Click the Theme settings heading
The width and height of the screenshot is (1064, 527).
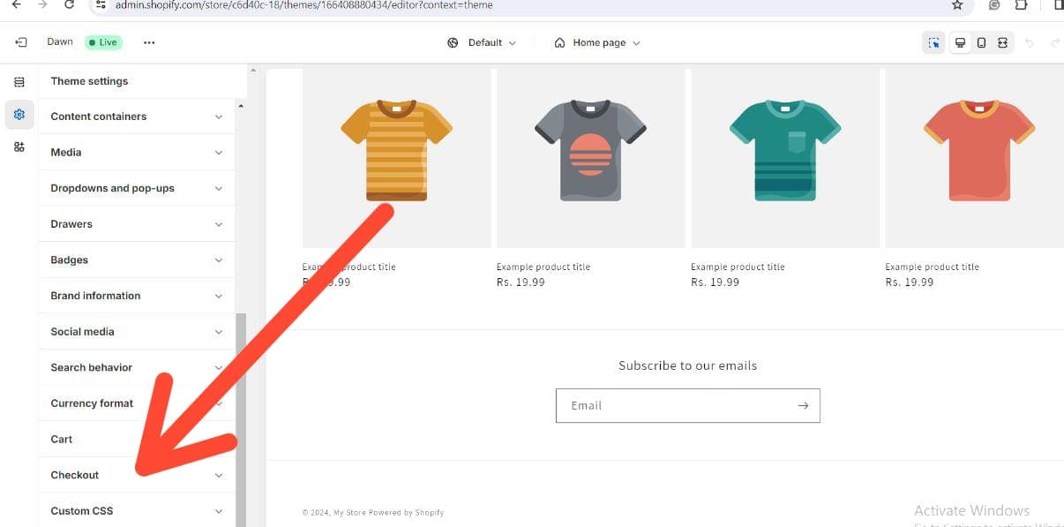click(x=89, y=81)
